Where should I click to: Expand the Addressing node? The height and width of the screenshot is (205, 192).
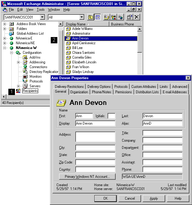point(18,62)
